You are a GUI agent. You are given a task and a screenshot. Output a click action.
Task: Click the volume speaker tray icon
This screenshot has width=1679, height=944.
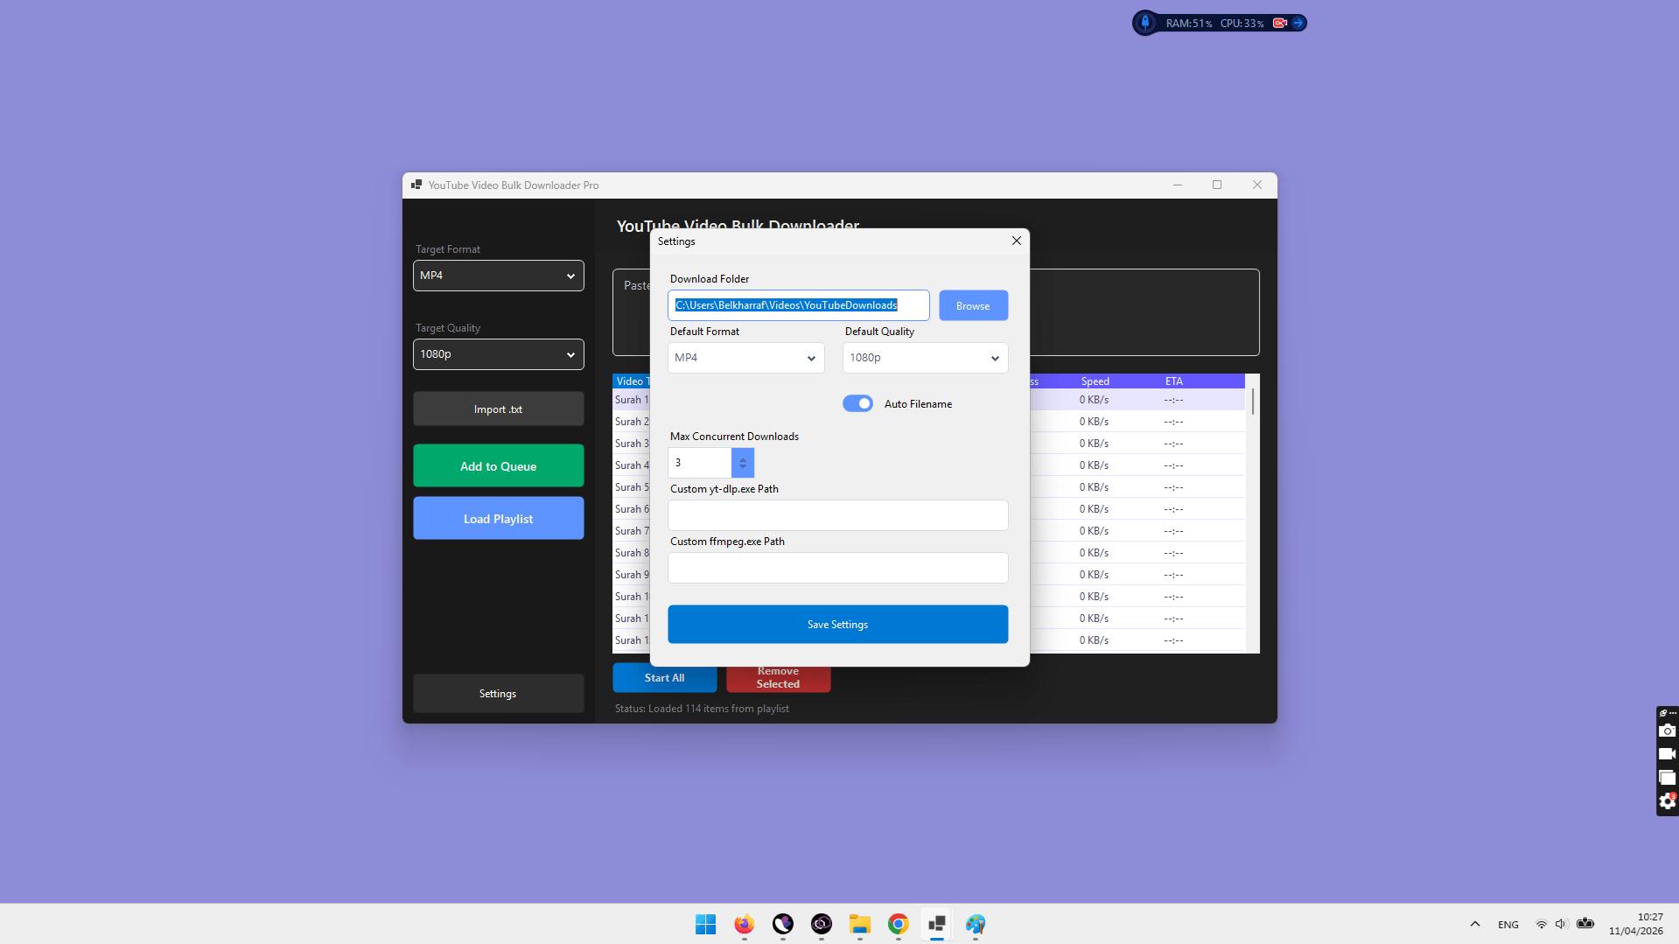pyautogui.click(x=1560, y=924)
